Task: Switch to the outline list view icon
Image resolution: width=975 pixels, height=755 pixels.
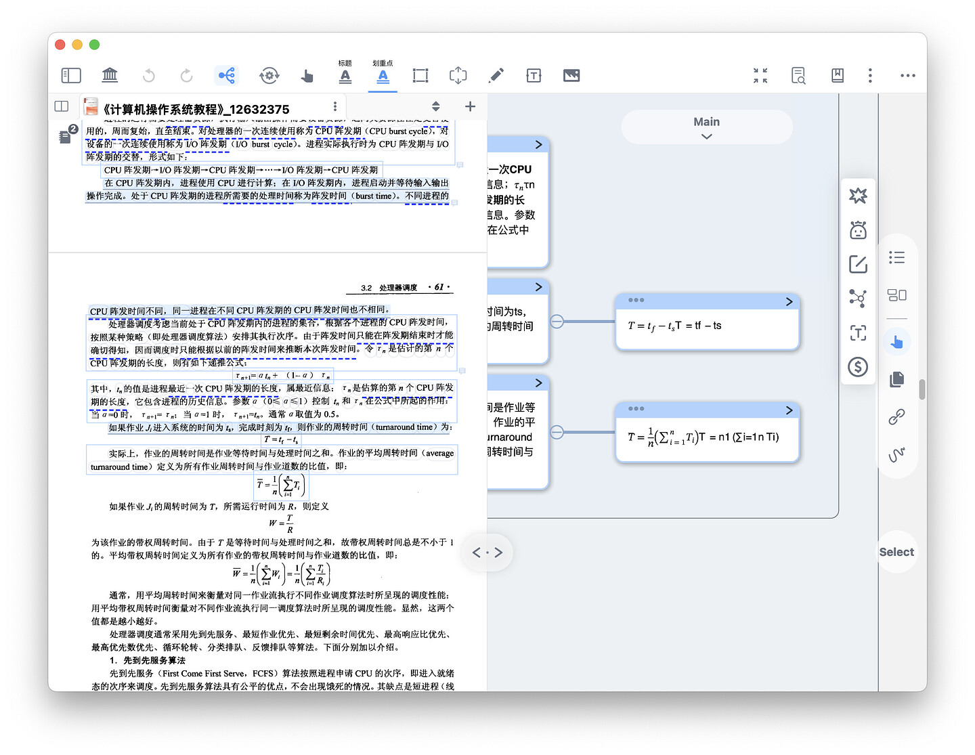Action: (x=896, y=257)
